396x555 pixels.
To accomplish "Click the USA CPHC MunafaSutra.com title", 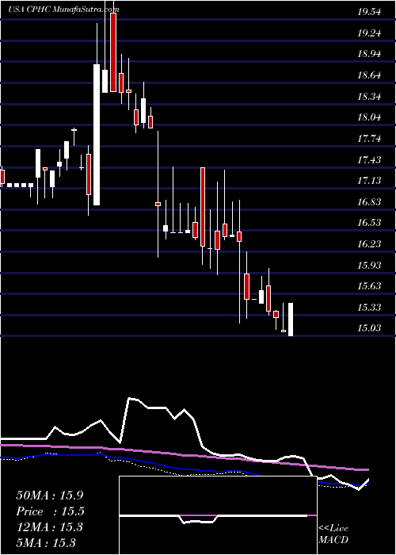I will tap(63, 10).
